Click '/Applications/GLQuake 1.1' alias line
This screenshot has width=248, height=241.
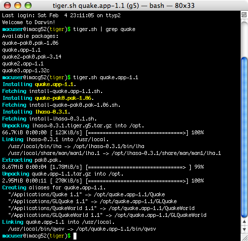click(x=92, y=201)
